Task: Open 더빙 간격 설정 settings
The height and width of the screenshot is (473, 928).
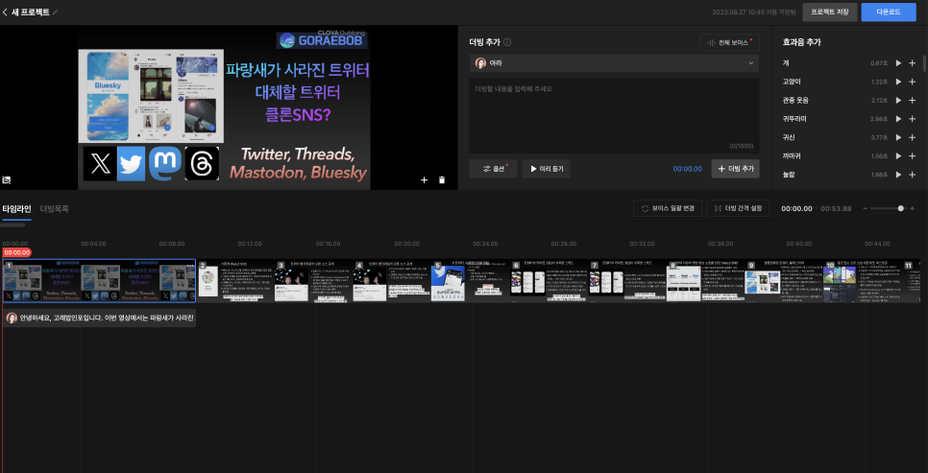Action: click(738, 208)
